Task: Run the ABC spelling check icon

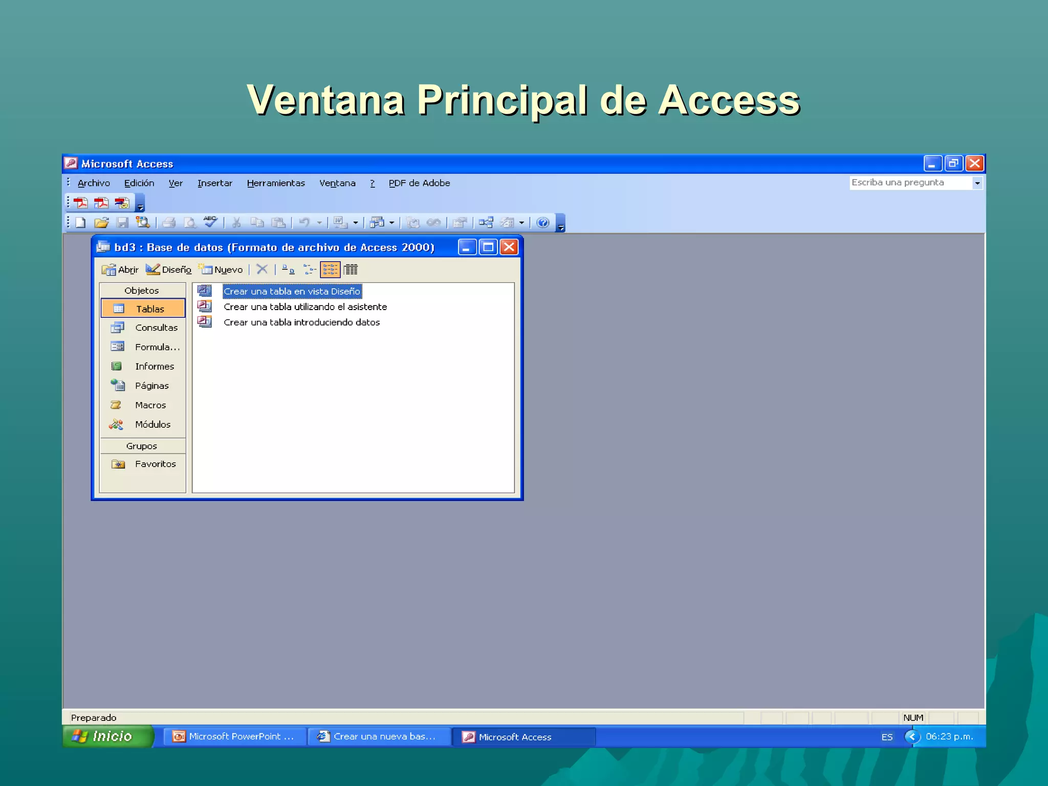Action: pos(210,222)
